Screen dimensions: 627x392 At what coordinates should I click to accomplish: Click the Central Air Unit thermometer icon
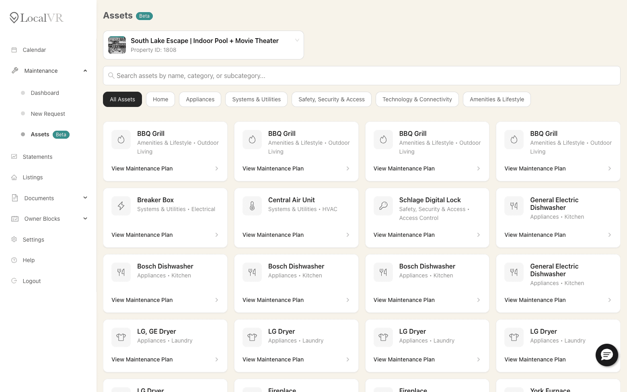click(x=252, y=205)
